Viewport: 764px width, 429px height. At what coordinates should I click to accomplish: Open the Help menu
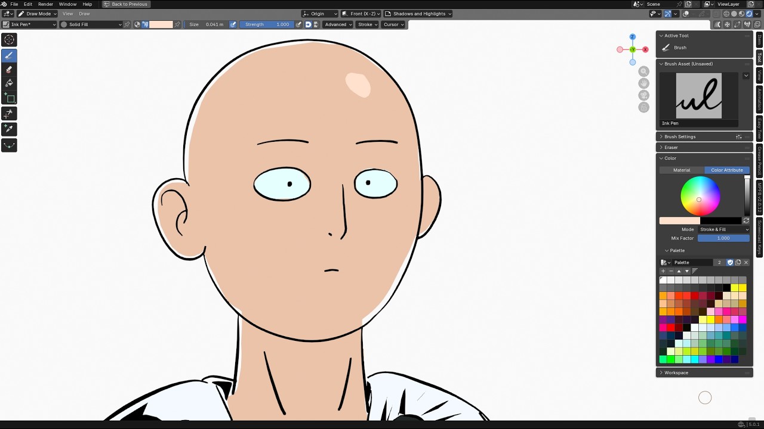pyautogui.click(x=87, y=4)
